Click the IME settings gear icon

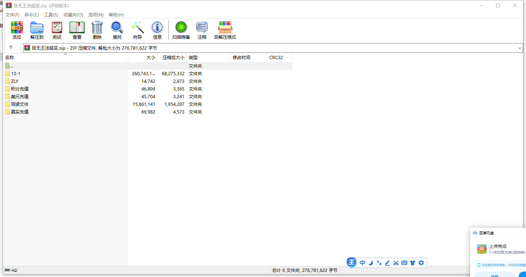coord(421,263)
